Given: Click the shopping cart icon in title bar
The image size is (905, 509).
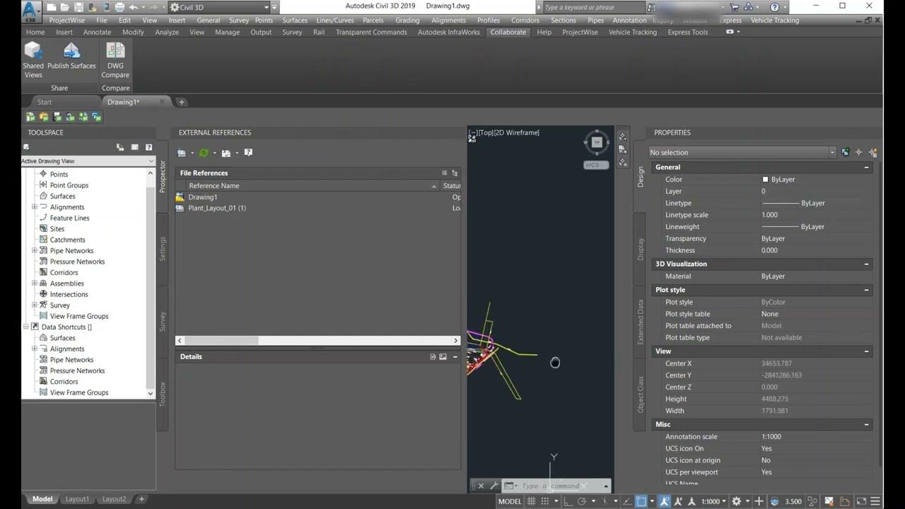Looking at the screenshot, I should click(x=734, y=7).
